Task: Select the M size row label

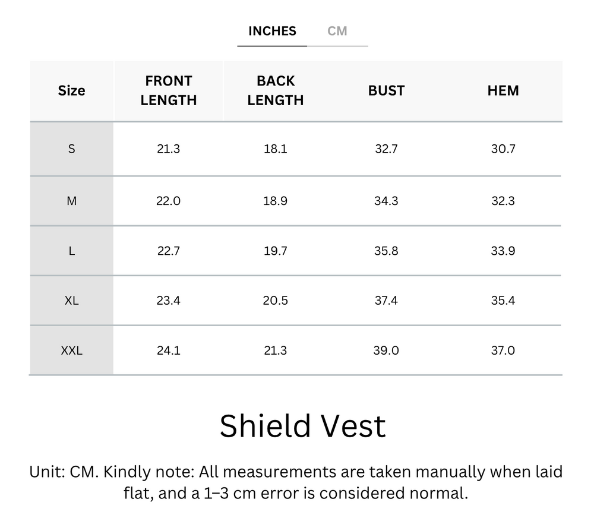Action: [x=71, y=201]
